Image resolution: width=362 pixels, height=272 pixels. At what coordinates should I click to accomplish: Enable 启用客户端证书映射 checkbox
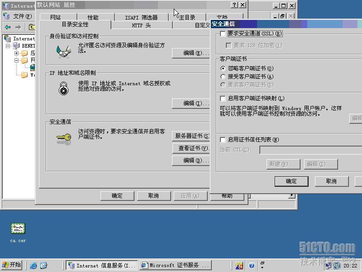pos(223,98)
